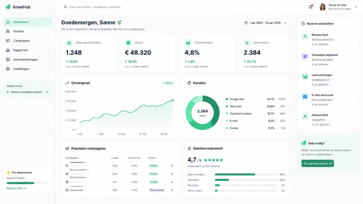The width and height of the screenshot is (363, 204).
Task: Open Campagnes in the sidebar
Action: [x=28, y=41]
